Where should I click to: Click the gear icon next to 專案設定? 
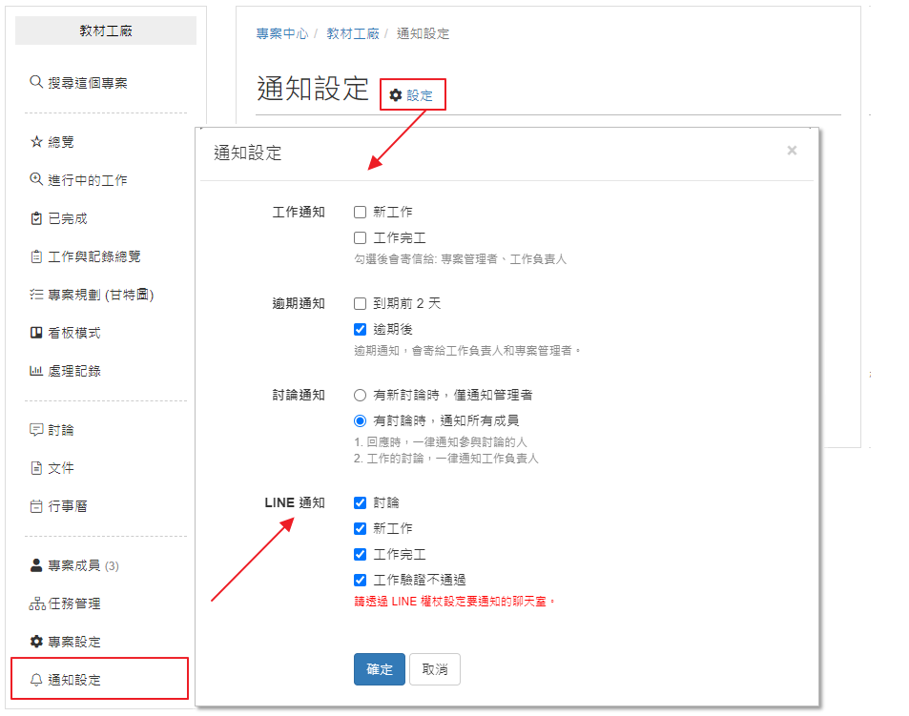[36, 642]
